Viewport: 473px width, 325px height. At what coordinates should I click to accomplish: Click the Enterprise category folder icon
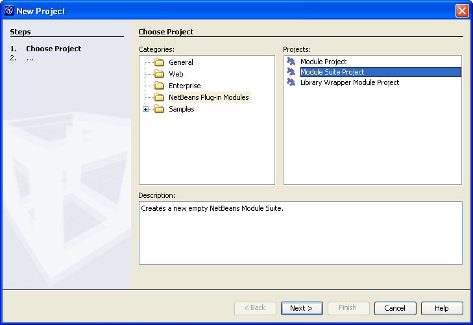(159, 86)
